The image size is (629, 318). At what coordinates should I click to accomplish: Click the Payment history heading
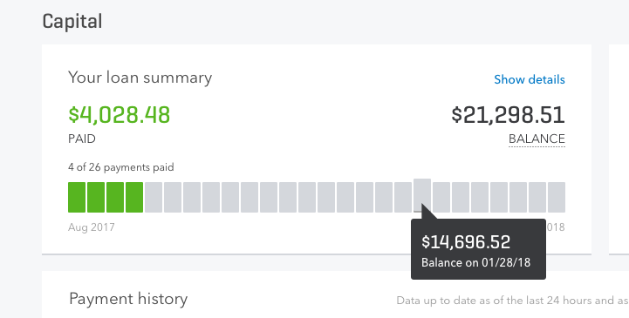point(128,299)
